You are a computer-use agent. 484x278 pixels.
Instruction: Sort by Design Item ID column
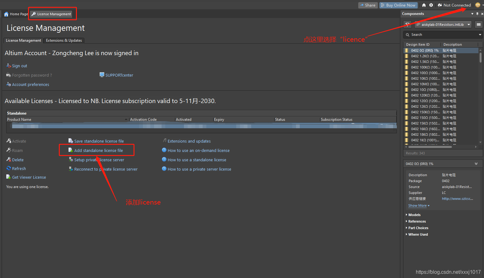pyautogui.click(x=422, y=45)
